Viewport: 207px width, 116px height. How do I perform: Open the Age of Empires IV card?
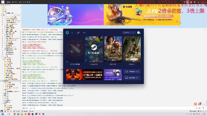click(113, 49)
